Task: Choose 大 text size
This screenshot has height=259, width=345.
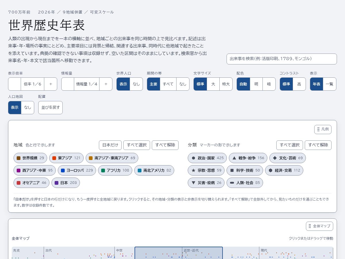Action: (x=213, y=84)
